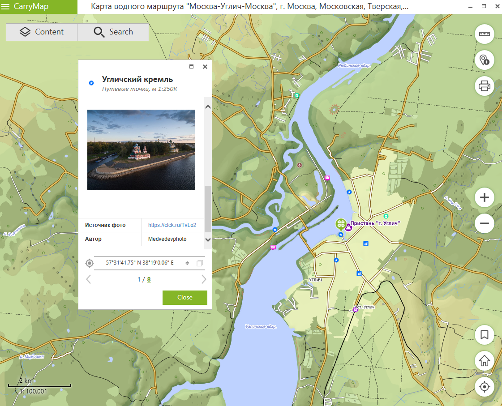Open the Content tab
Image resolution: width=502 pixels, height=406 pixels.
(x=42, y=32)
